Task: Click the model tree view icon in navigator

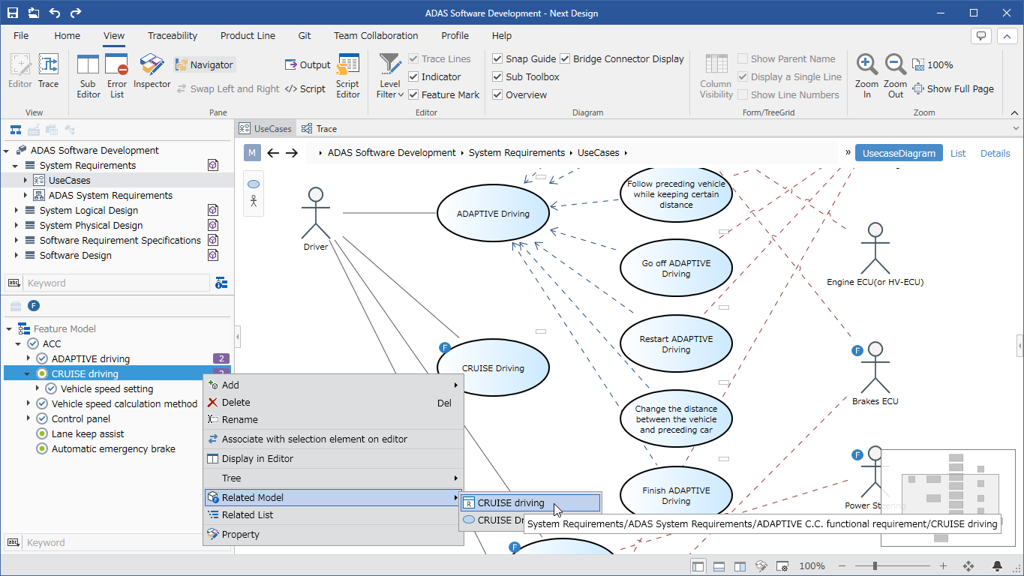Action: click(x=15, y=130)
